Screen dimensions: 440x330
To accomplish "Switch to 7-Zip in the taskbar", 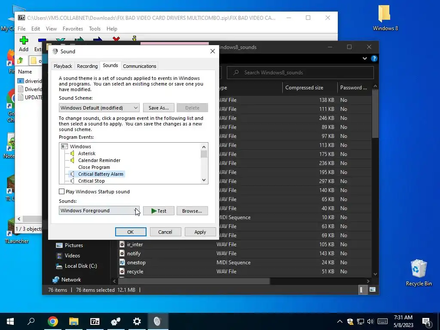I will (95, 321).
